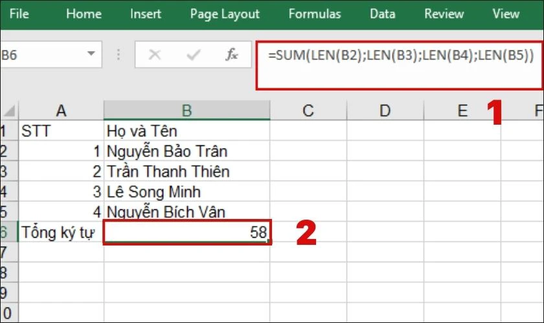Select cell 'Trần Thanh Thiên'
544x323 pixels.
[187, 171]
